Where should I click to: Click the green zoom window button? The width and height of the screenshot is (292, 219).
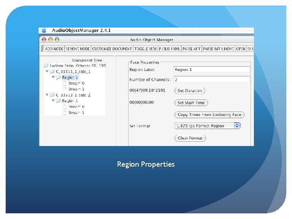57,40
